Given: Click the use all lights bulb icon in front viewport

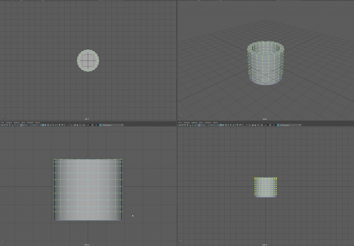Looking at the screenshot, I should tap(53, 125).
